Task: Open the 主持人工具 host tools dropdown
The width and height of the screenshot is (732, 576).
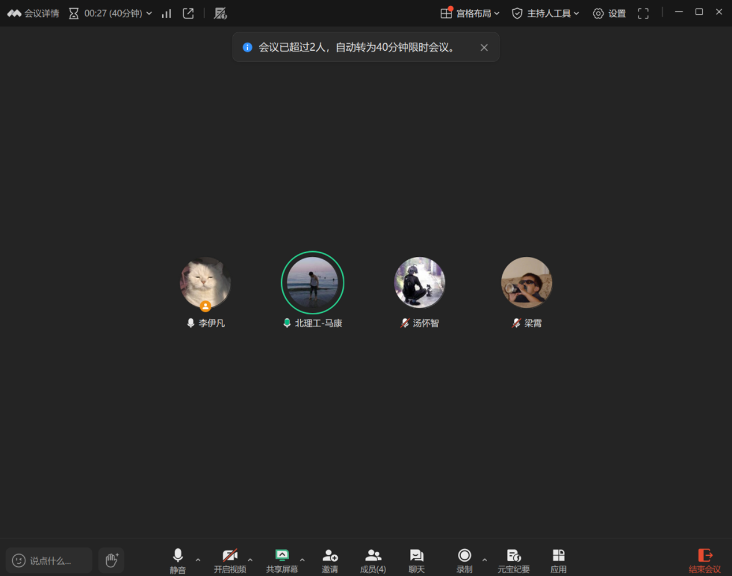Action: point(546,13)
